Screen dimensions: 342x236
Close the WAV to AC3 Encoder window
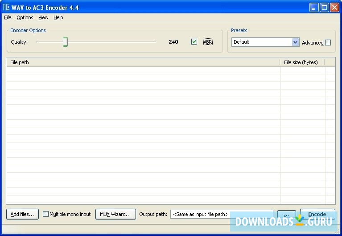334,8
